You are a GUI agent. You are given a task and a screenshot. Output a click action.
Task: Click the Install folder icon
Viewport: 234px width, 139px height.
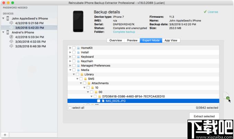tap(78, 52)
